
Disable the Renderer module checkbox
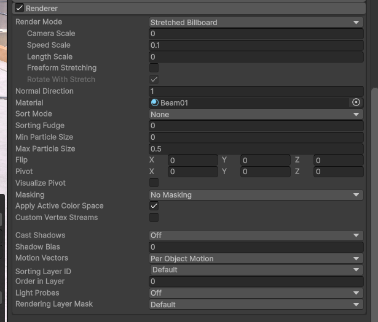click(x=20, y=8)
